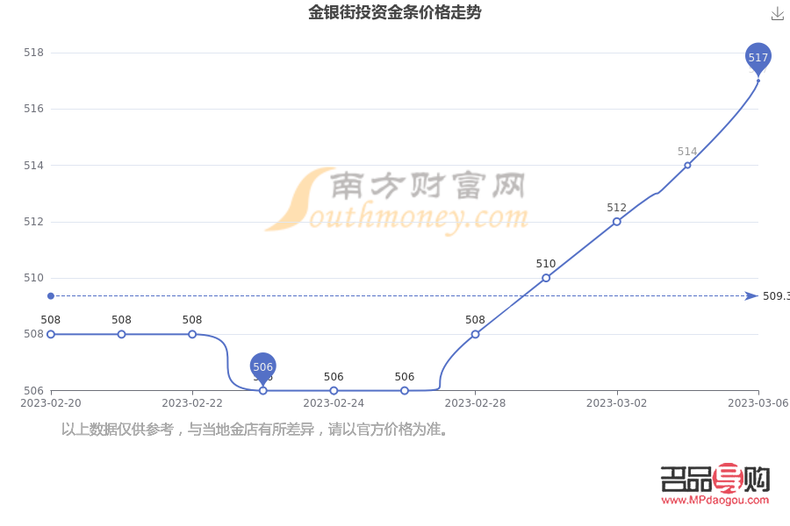Click the y-axis label 510

tap(33, 278)
